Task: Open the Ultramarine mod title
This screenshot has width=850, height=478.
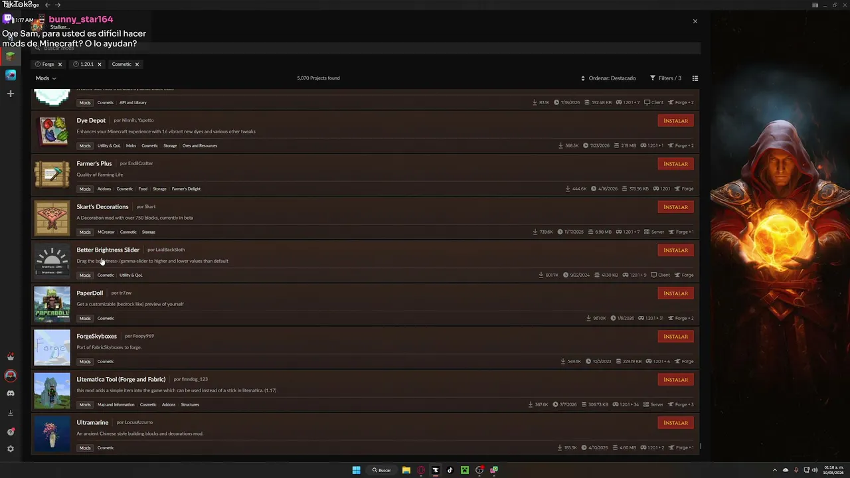Action: pyautogui.click(x=92, y=423)
